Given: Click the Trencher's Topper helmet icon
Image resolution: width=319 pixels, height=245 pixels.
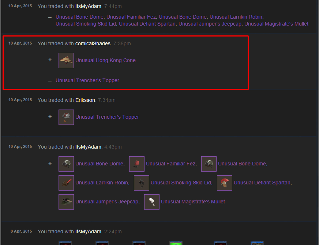Looking at the screenshot, I should click(66, 117).
